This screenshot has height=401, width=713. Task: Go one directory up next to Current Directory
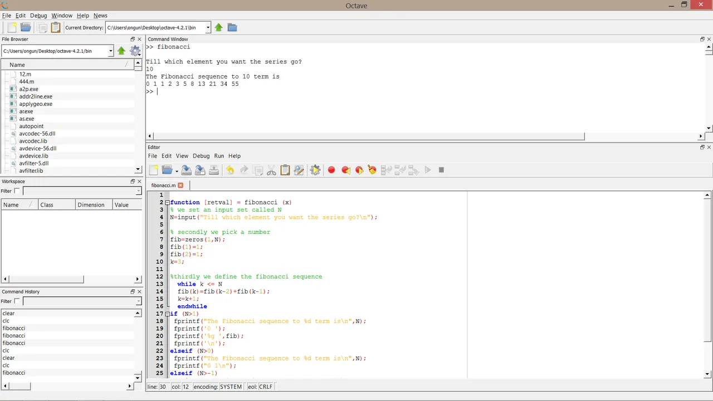coord(219,27)
